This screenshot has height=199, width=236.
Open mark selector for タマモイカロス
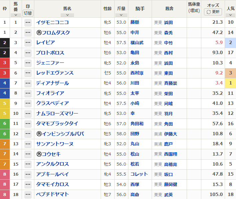click(28, 184)
